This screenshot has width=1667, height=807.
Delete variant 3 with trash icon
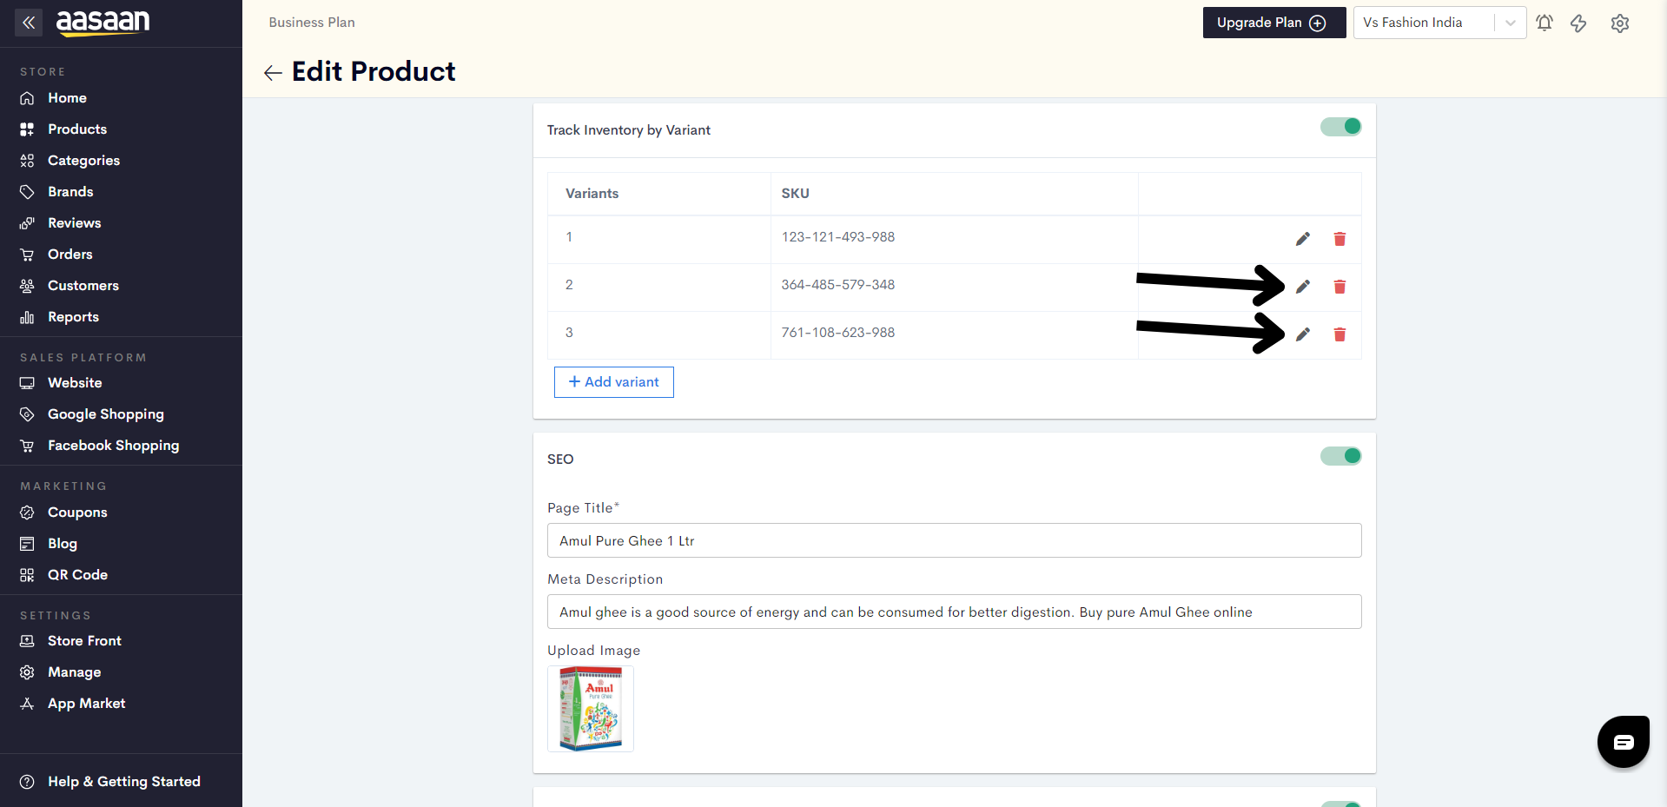1340,334
